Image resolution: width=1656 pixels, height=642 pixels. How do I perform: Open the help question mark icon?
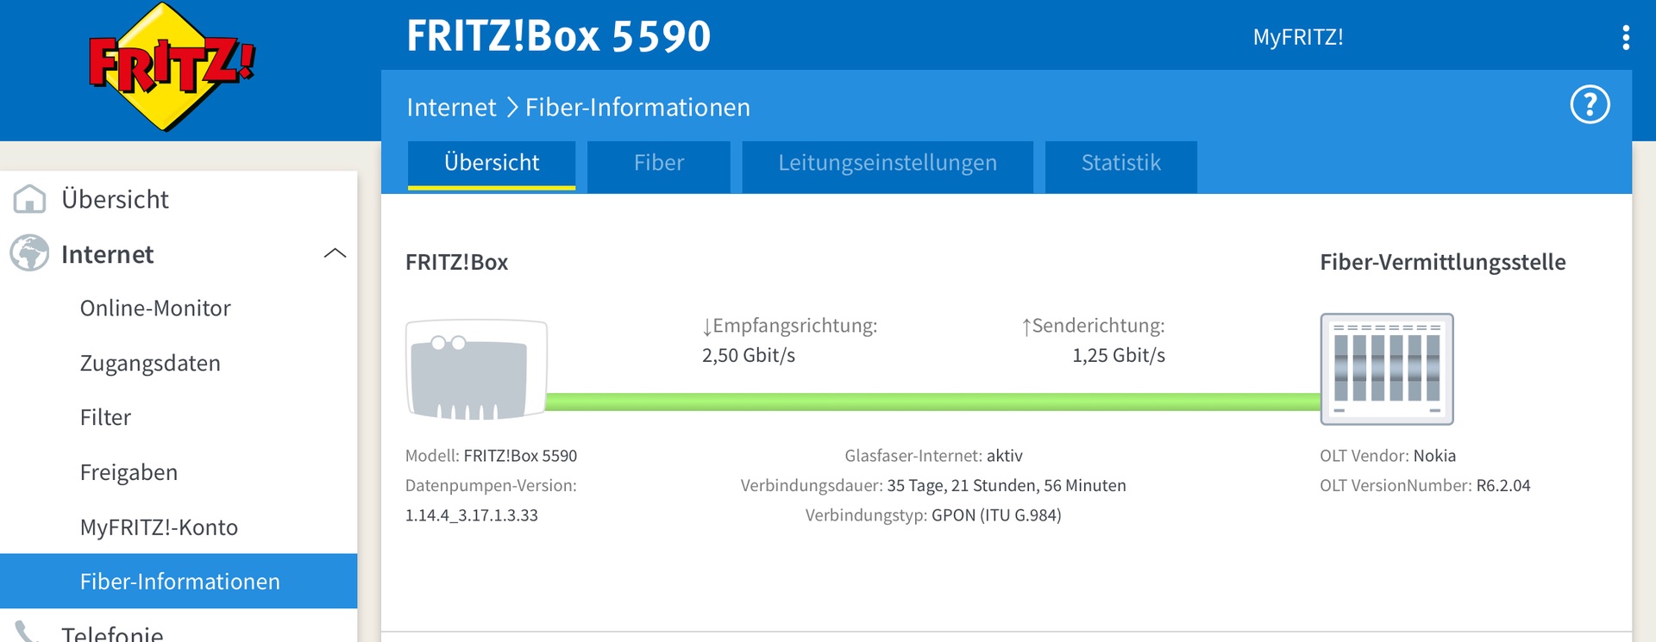coord(1590,105)
